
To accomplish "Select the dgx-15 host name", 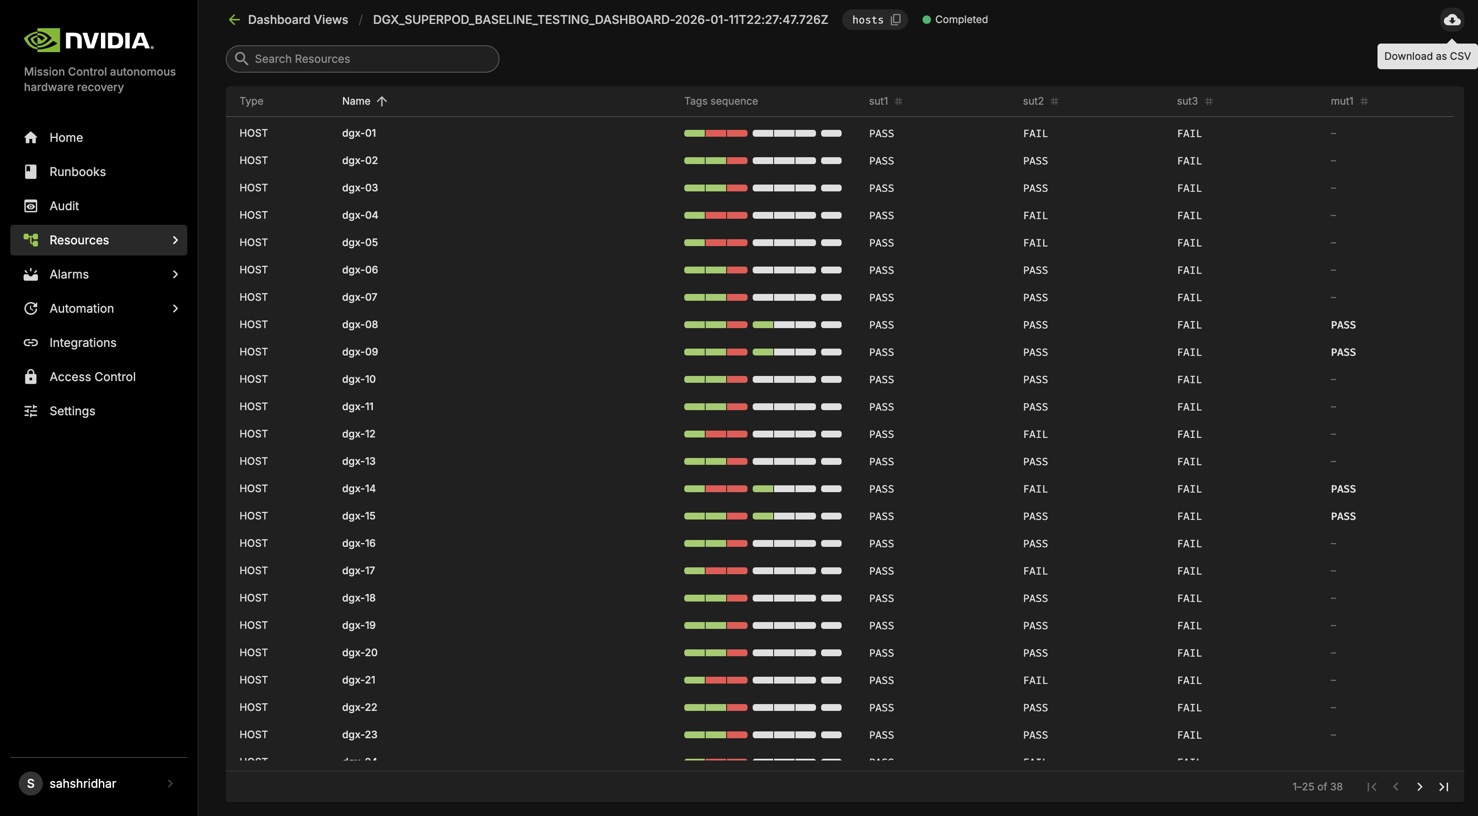I will [x=359, y=516].
